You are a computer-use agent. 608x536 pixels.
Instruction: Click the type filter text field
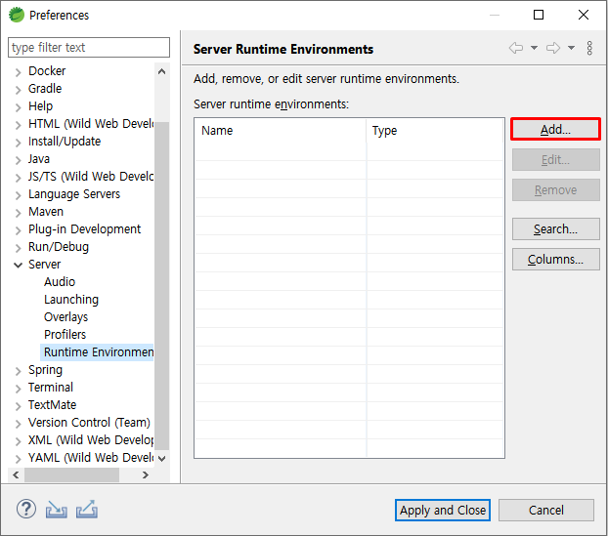point(89,47)
